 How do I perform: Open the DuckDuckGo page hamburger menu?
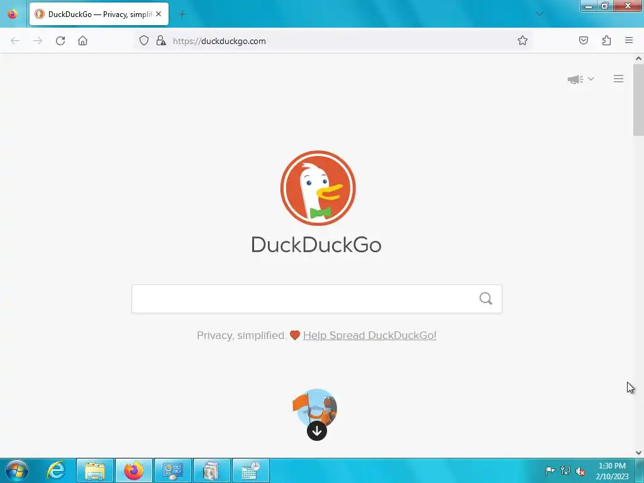(x=619, y=79)
